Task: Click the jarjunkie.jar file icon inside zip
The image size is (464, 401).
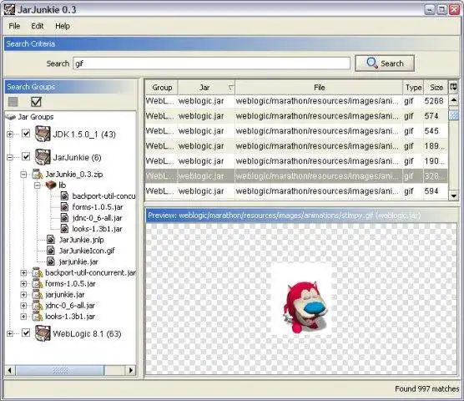Action: point(51,261)
